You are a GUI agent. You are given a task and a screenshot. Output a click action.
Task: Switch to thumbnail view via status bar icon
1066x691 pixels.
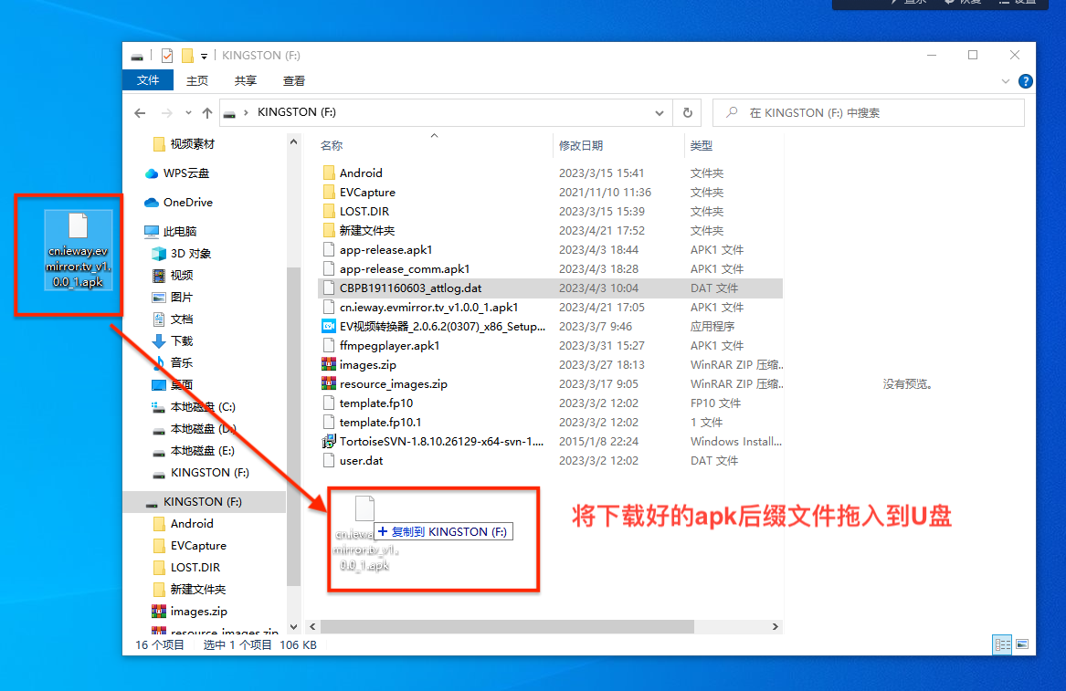(x=1023, y=644)
